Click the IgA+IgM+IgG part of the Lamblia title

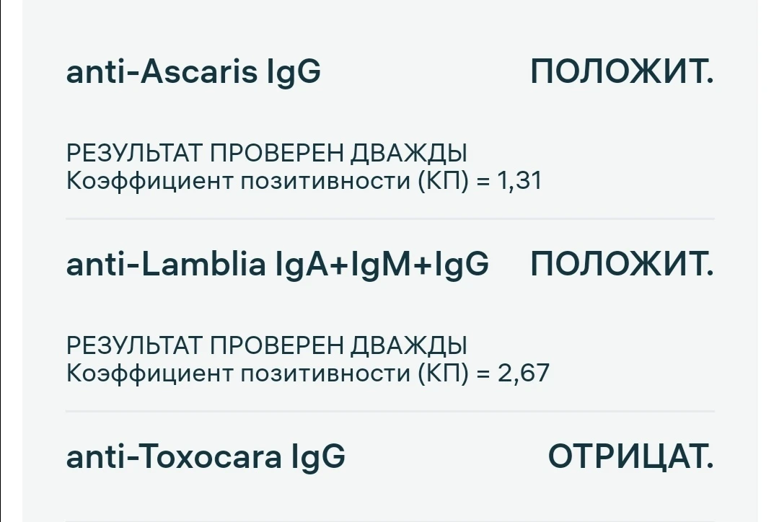point(382,264)
